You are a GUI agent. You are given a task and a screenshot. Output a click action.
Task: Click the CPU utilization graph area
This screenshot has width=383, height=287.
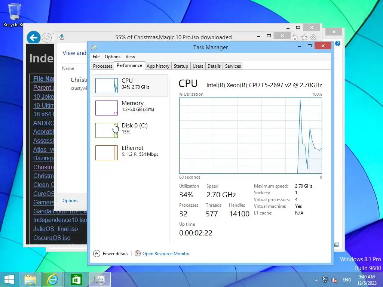pyautogui.click(x=250, y=136)
